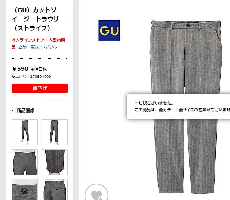230x200 pixels.
Task: Click the ¥590 price text
Action: tap(20, 69)
